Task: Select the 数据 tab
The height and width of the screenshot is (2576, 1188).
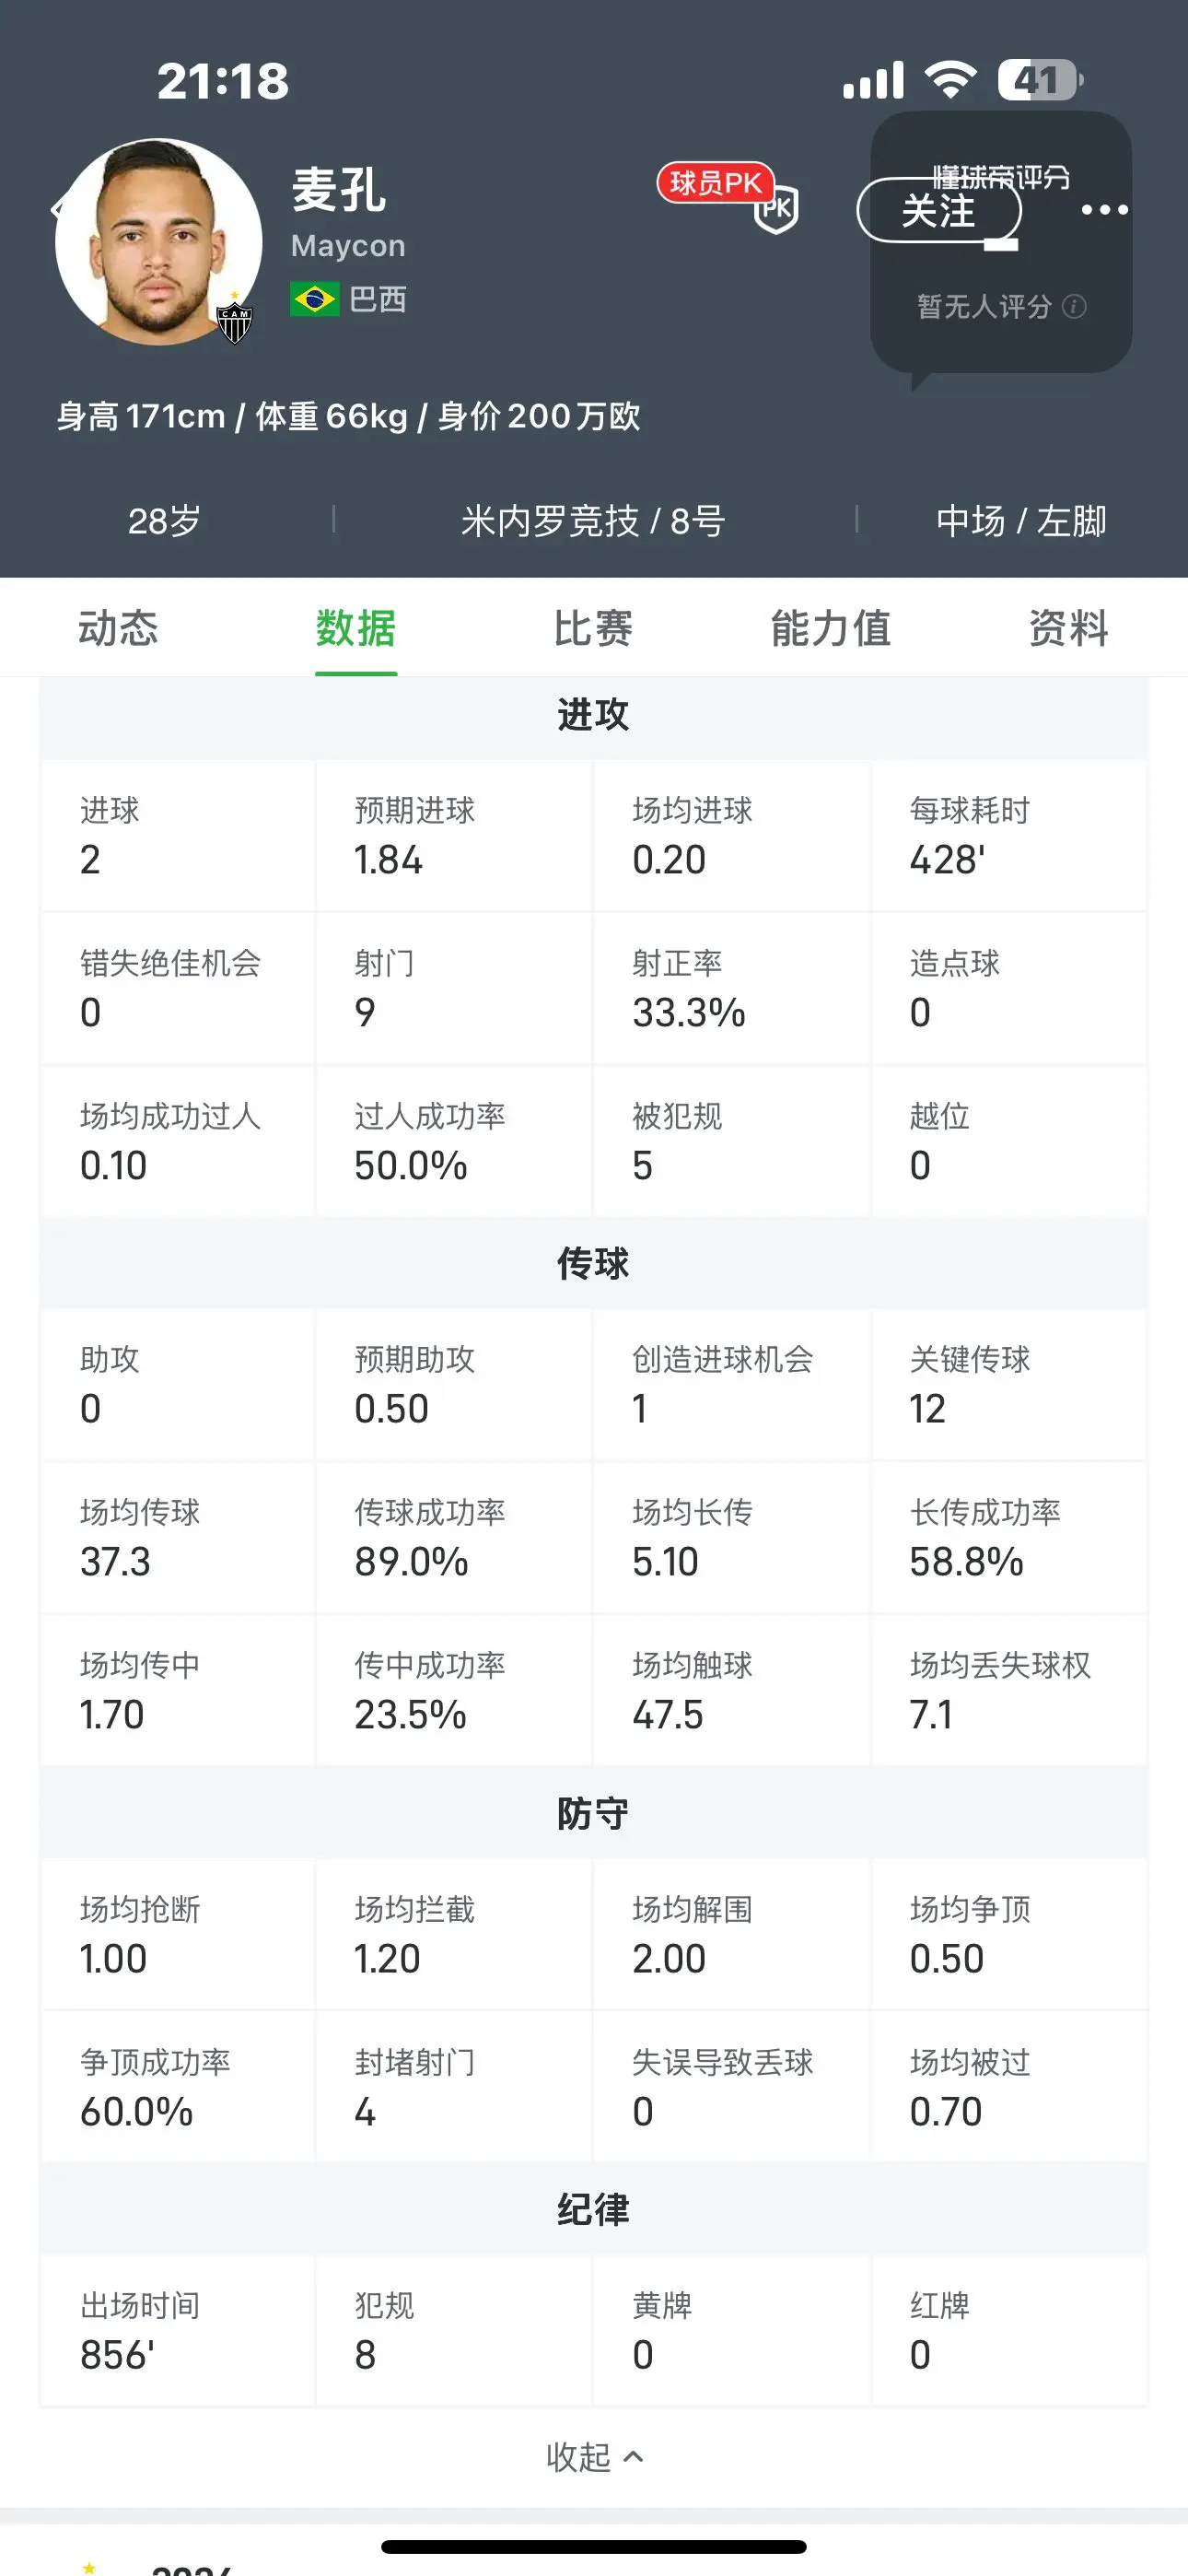Action: coord(356,628)
